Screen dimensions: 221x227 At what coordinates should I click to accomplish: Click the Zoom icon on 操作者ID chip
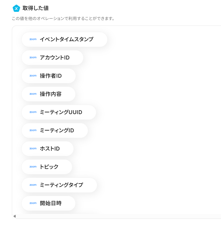33,76
